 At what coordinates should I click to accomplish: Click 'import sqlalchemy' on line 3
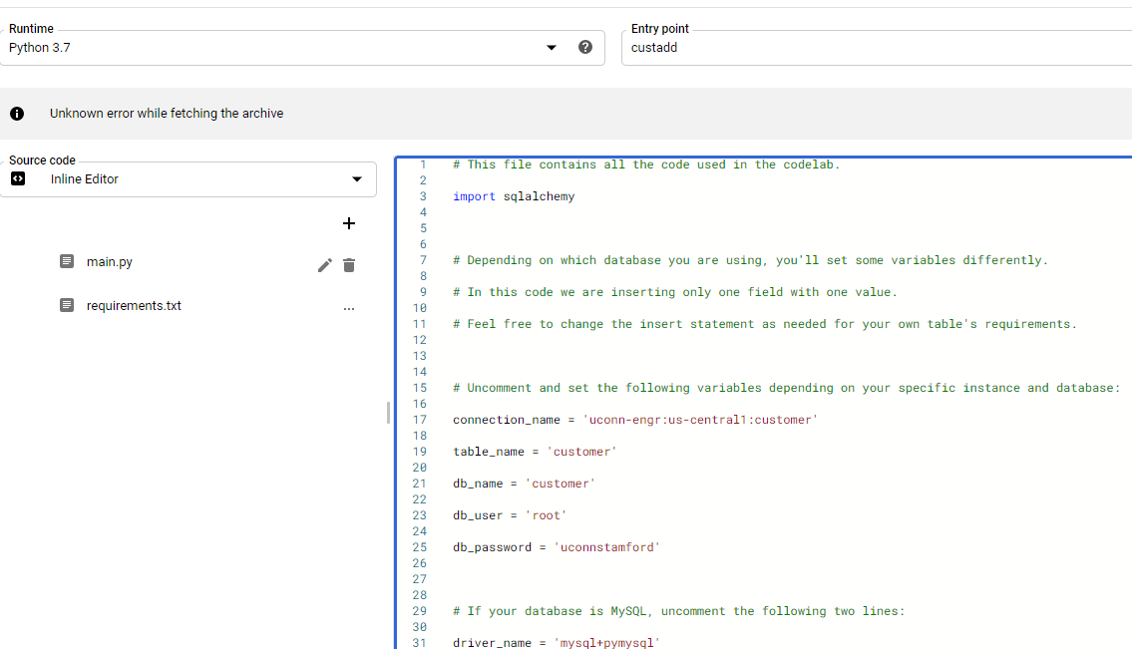tap(514, 196)
